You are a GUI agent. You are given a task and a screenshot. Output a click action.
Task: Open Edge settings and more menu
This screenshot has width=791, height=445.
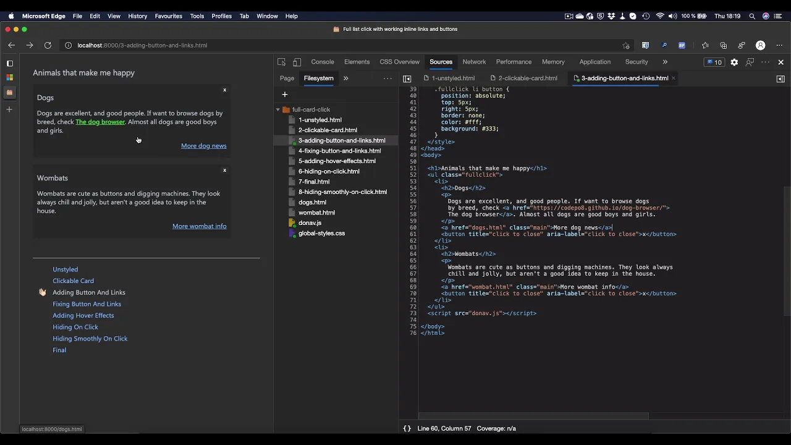[779, 45]
